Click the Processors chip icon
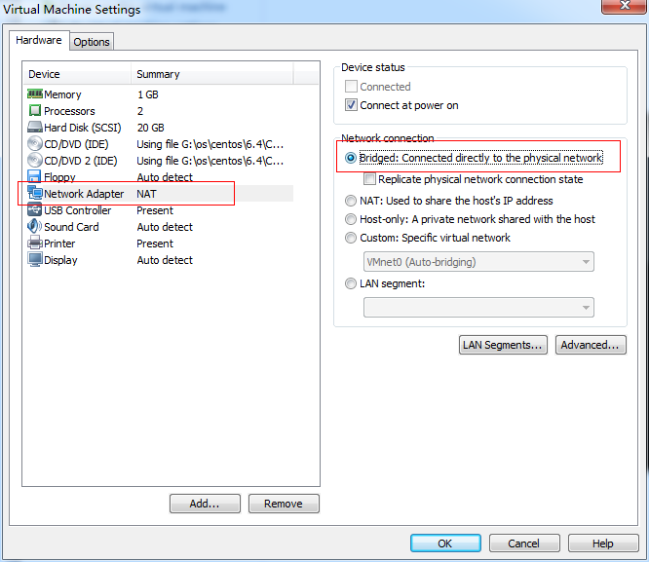This screenshot has width=649, height=562. 35,110
